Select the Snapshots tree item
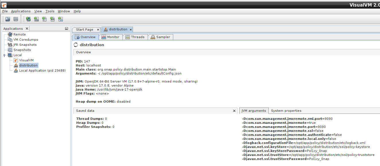The height and width of the screenshot is (166, 380). coord(22,50)
